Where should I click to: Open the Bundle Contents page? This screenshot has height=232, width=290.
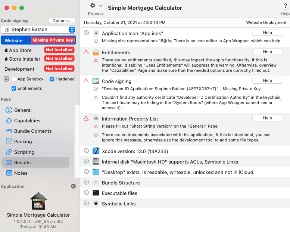click(x=35, y=131)
